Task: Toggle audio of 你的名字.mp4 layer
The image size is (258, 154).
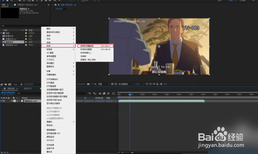Action: pos(4,101)
